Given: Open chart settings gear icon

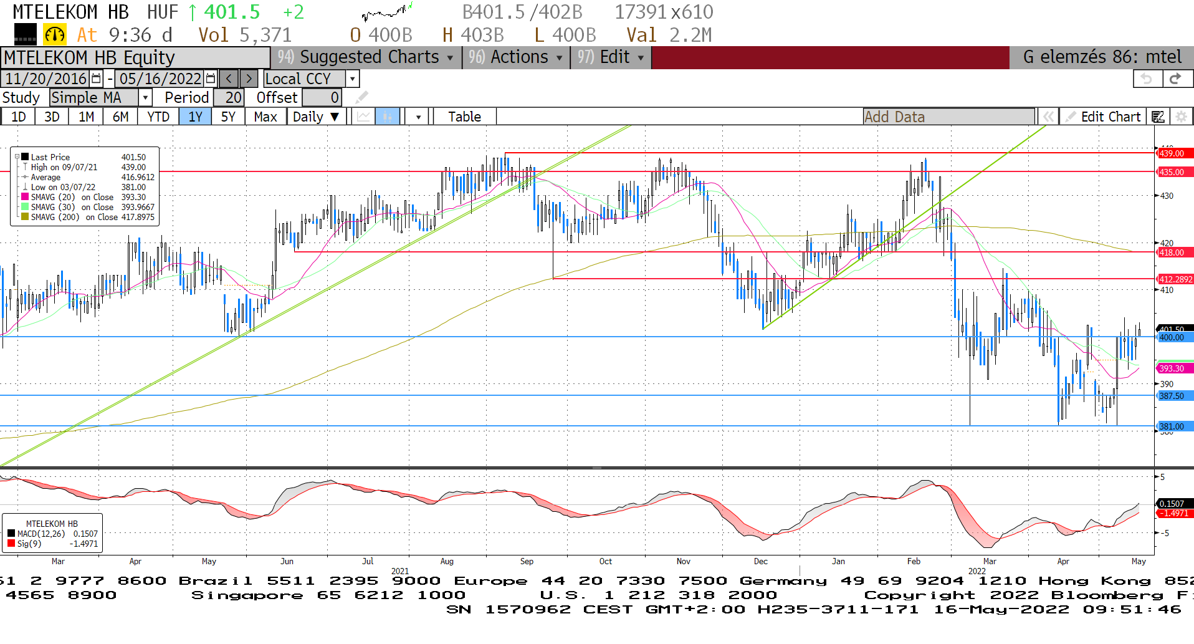Looking at the screenshot, I should (x=1180, y=117).
